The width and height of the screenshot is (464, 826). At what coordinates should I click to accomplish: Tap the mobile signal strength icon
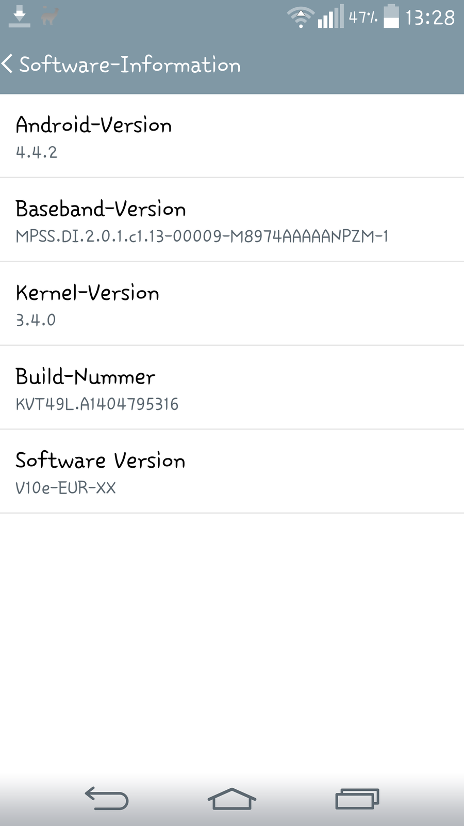(330, 17)
